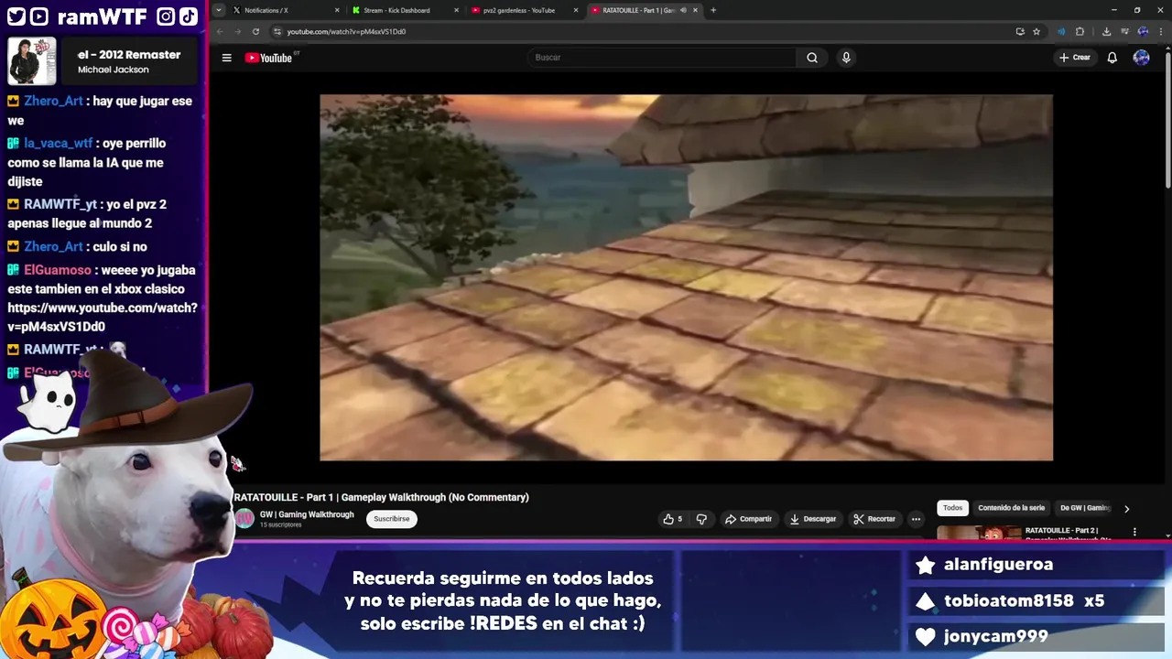
Task: Open YouTube notifications bell
Action: (x=1112, y=58)
